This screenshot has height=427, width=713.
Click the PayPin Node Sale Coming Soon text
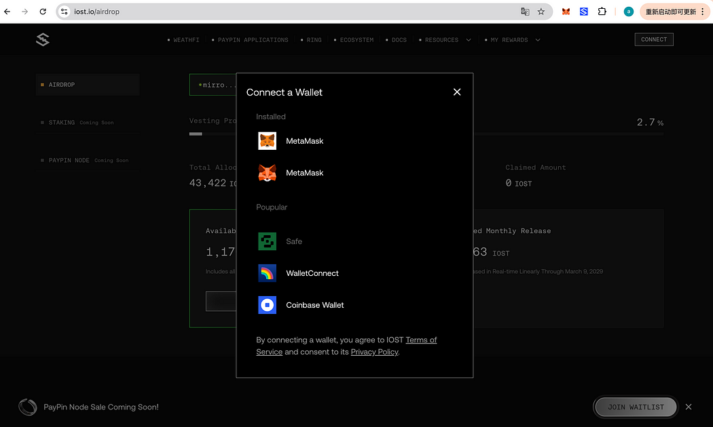(101, 407)
